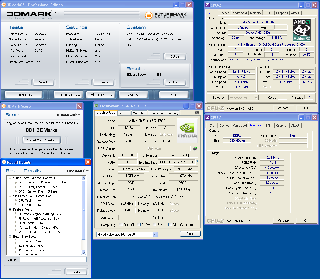The width and height of the screenshot is (320, 279).
Task: Toggle the CUDA checkbox
Action: coord(139,225)
